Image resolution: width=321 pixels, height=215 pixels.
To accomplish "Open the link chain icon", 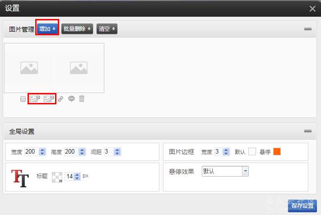I will pos(60,99).
